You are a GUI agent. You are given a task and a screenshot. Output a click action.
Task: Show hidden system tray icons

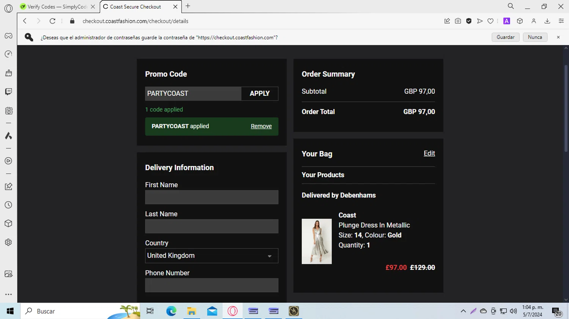click(x=463, y=311)
